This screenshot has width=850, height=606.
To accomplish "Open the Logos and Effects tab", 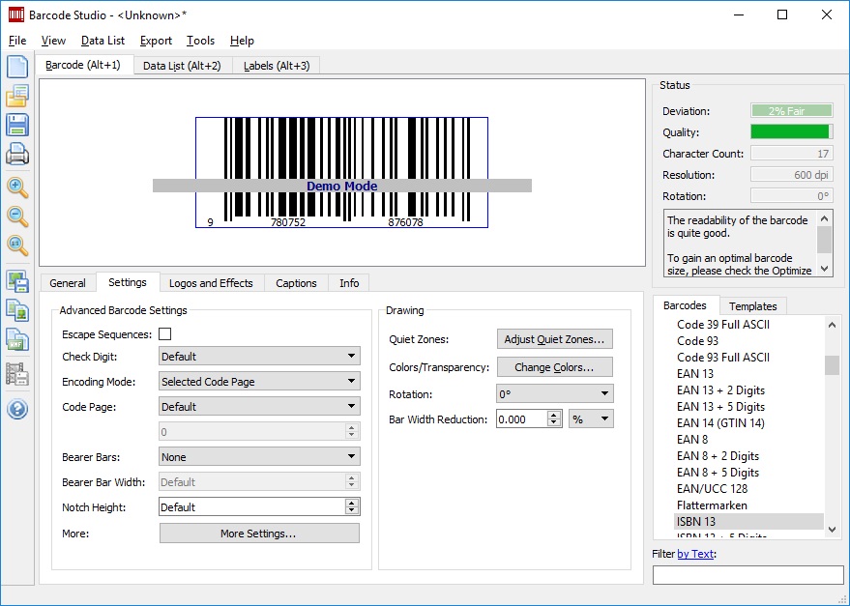I will [x=211, y=283].
